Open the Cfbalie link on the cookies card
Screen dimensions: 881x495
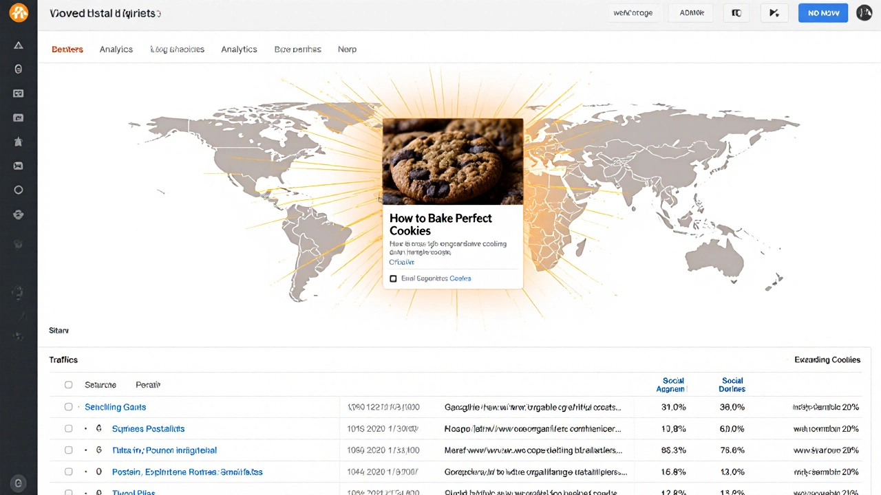point(401,262)
